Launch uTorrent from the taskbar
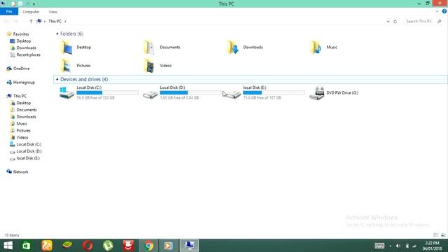 108,246
